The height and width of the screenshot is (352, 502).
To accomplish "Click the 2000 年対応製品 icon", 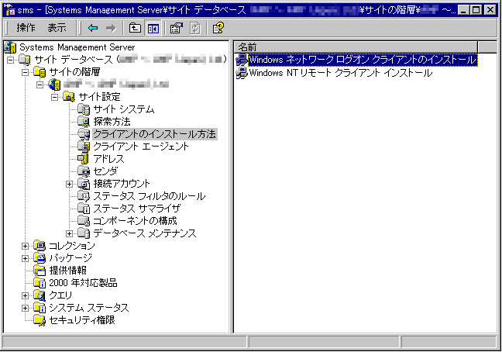I will pos(40,283).
